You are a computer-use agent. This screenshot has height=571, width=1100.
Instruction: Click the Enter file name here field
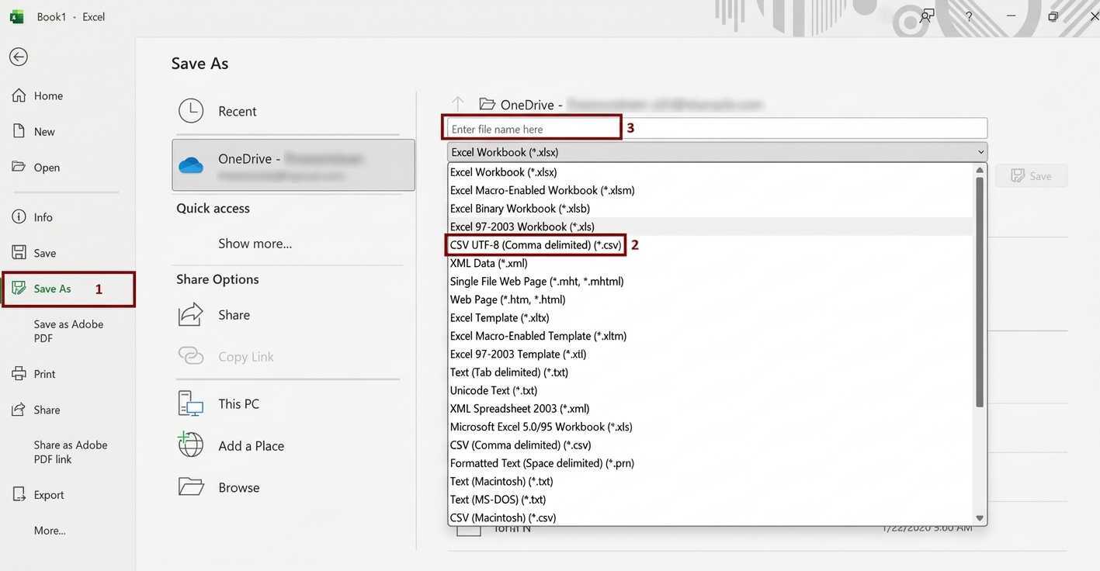point(717,129)
